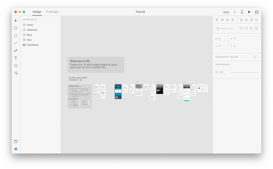
Task: Select the Text tool
Action: (x=16, y=58)
